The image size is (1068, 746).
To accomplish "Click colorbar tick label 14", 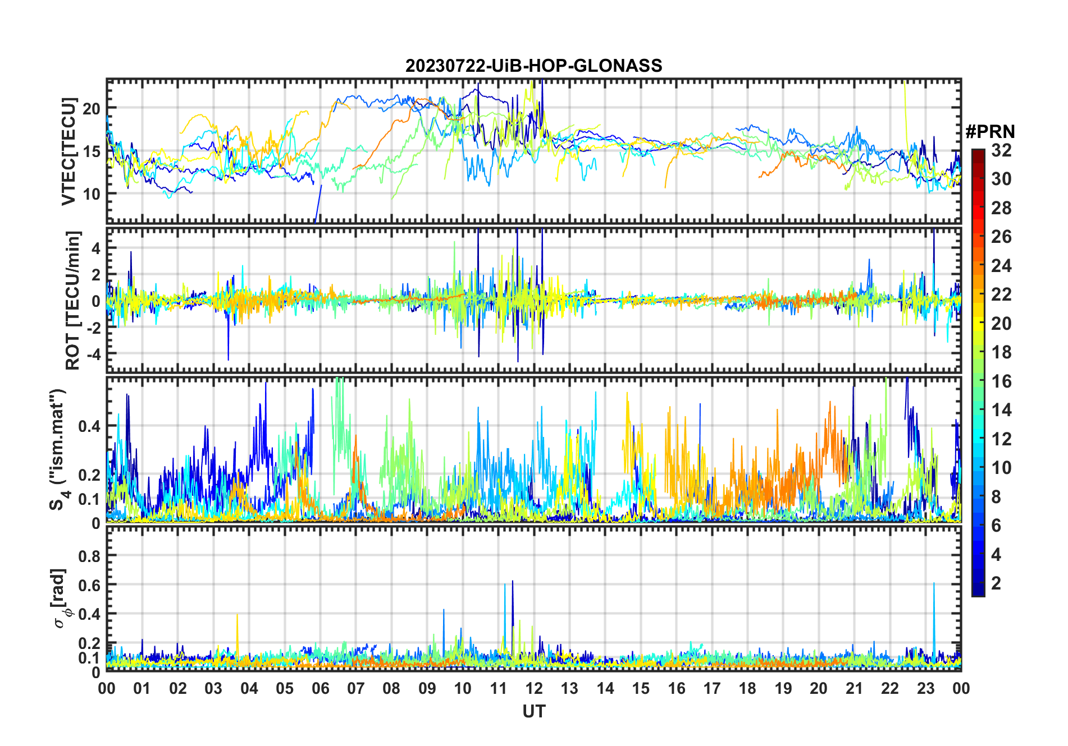I will (x=1001, y=410).
